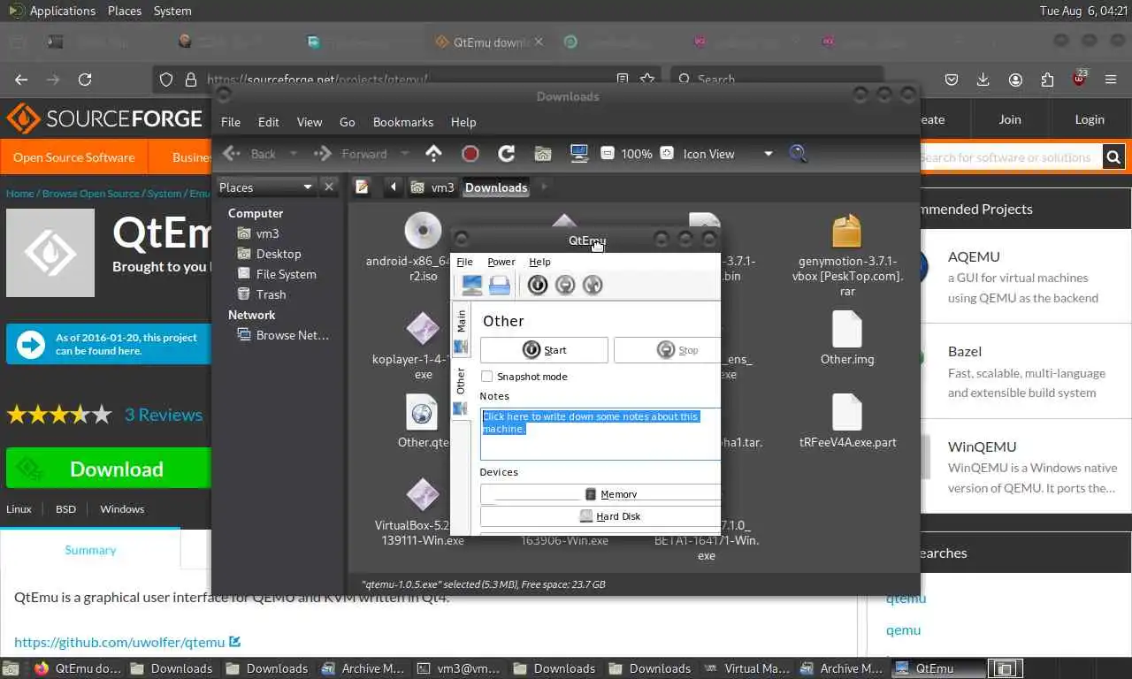Click the stop icon in QtEmu toolbar
This screenshot has height=679, width=1132.
pyautogui.click(x=565, y=285)
